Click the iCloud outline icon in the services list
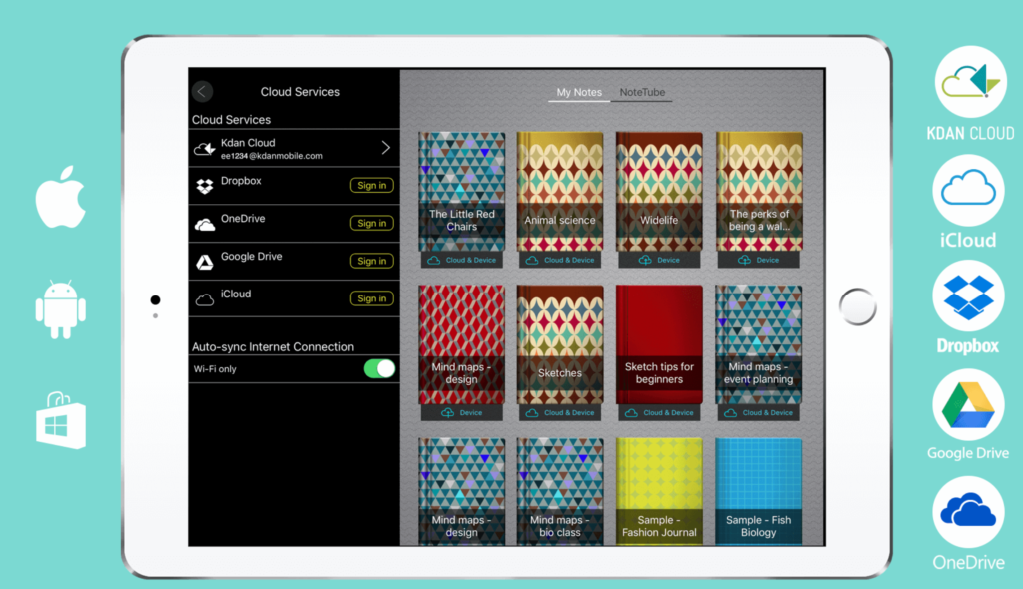The image size is (1023, 589). point(204,300)
